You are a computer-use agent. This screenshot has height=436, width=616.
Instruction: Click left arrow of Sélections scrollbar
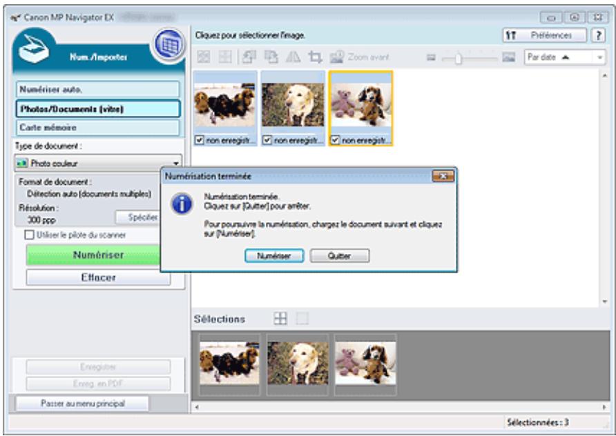(x=197, y=407)
